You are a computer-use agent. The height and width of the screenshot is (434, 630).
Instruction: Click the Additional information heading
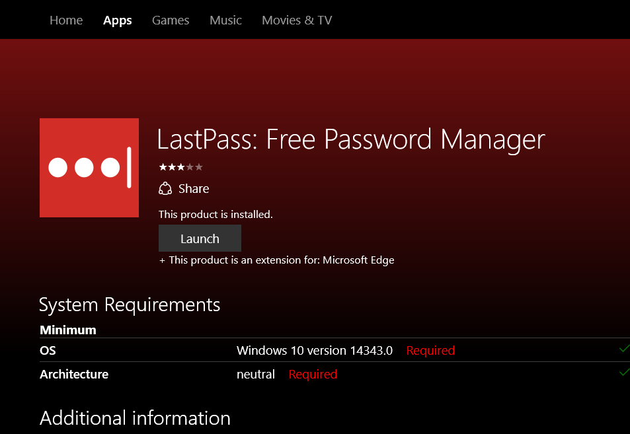(x=135, y=418)
